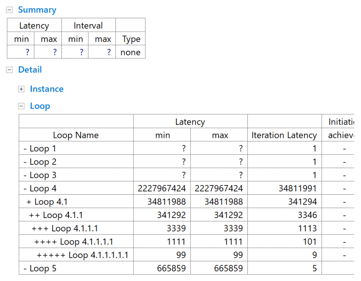Screen dimensions: 361x281
Task: Click Loop 4.1.1.1.1 max latency 1111
Action: (x=233, y=242)
